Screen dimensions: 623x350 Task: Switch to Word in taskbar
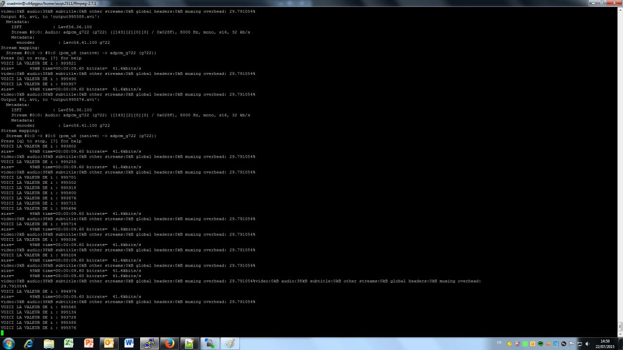click(129, 344)
